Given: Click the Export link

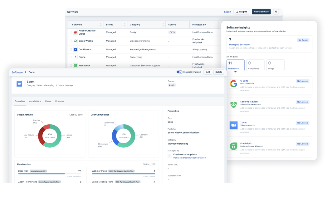Looking at the screenshot, I should [227, 12].
